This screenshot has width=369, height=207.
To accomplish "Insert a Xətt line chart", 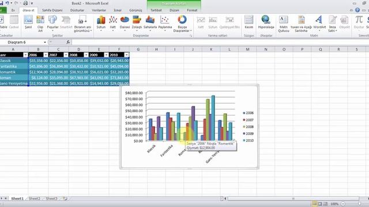I will 113,23.
